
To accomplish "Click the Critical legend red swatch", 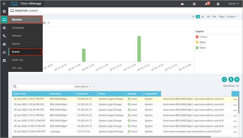I will click(197, 37).
